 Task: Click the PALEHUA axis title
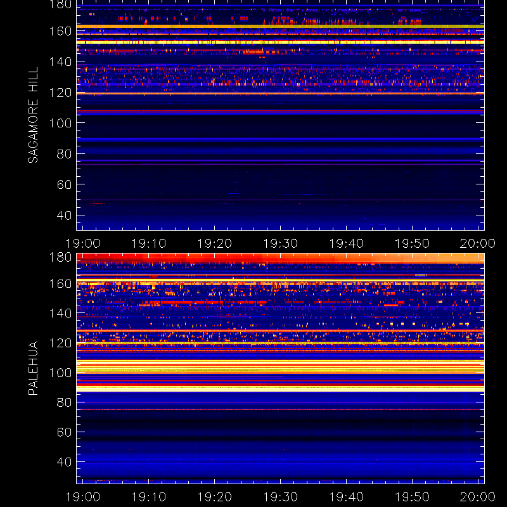(x=33, y=368)
